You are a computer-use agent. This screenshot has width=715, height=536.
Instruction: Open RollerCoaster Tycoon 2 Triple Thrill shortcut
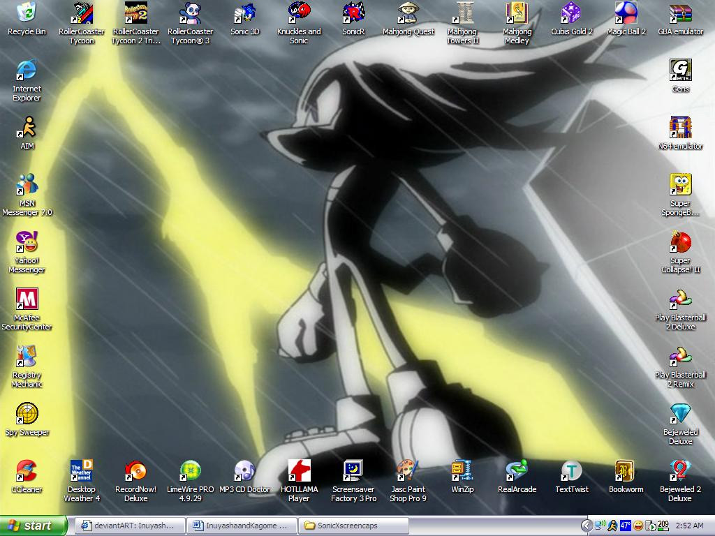coord(136,13)
